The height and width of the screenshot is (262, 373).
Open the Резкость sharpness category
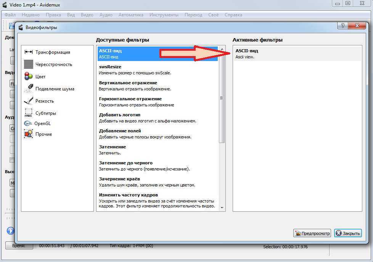click(44, 101)
